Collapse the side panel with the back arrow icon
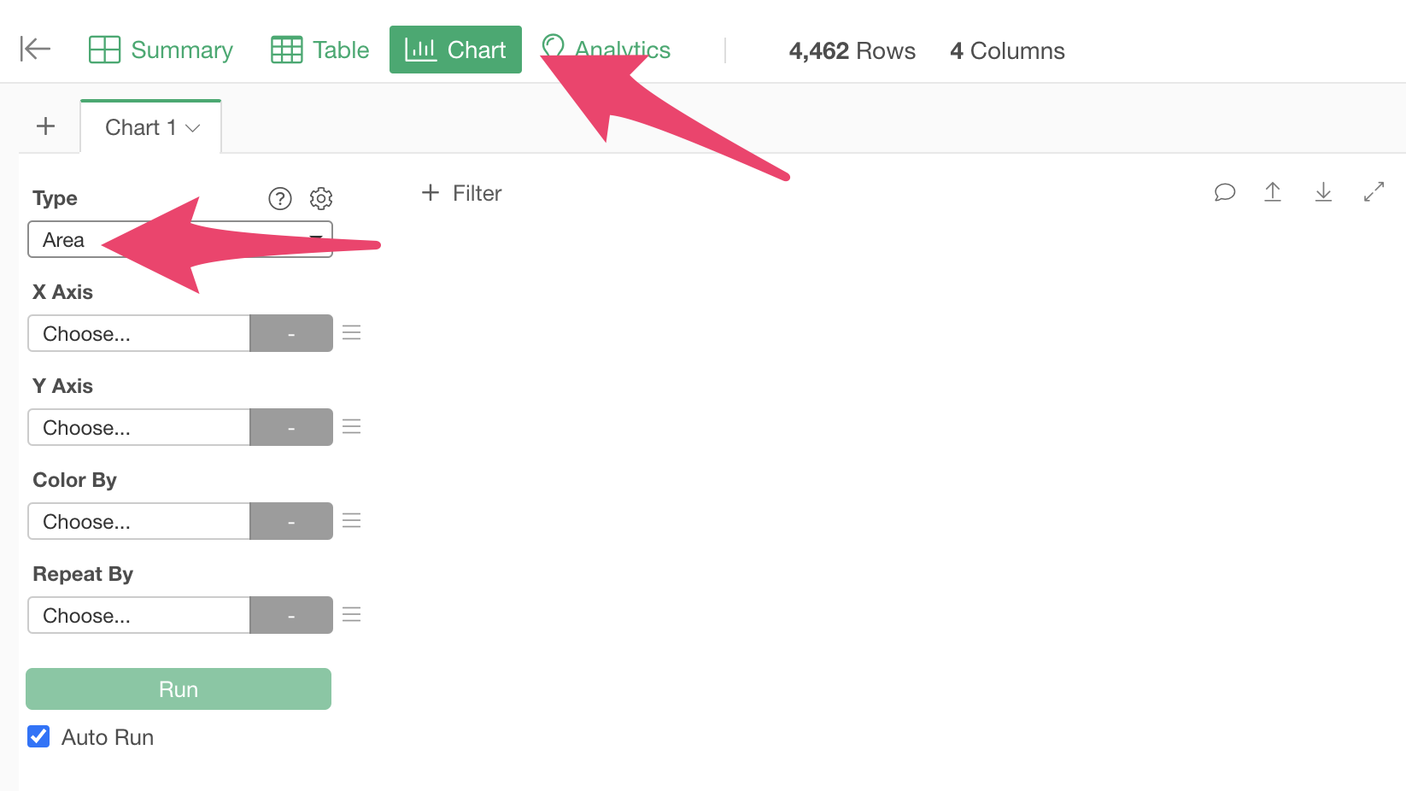Screen dimensions: 1406x791 click(35, 50)
